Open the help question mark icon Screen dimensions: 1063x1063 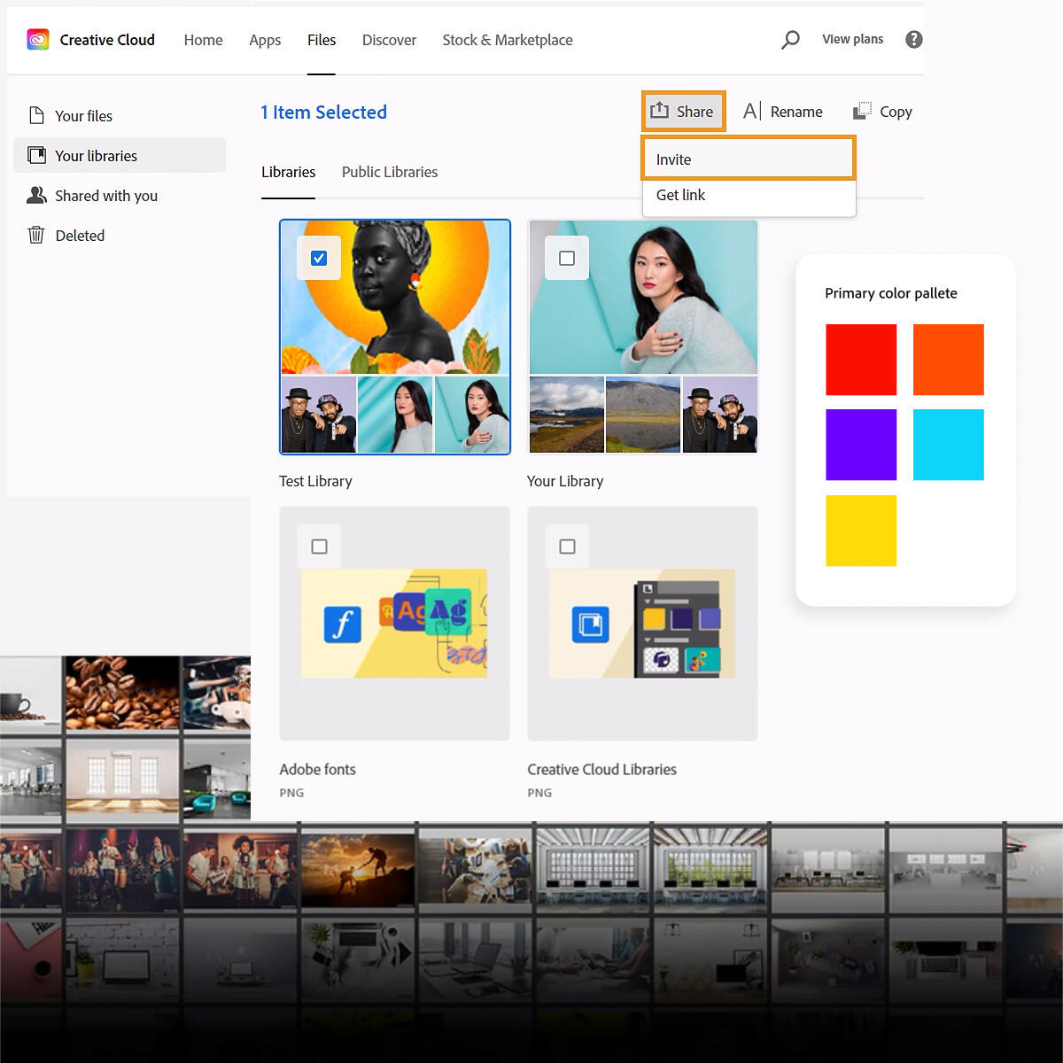pos(913,39)
